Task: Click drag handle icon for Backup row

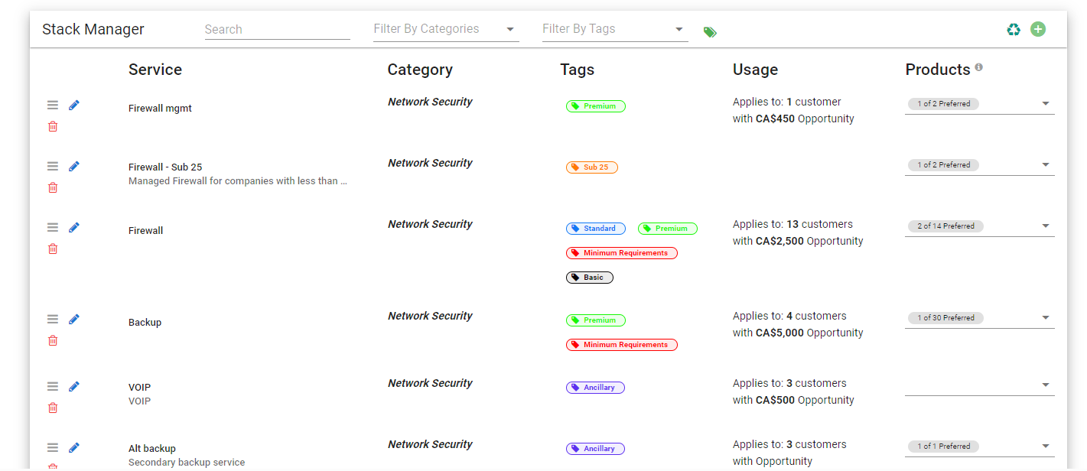Action: tap(53, 320)
